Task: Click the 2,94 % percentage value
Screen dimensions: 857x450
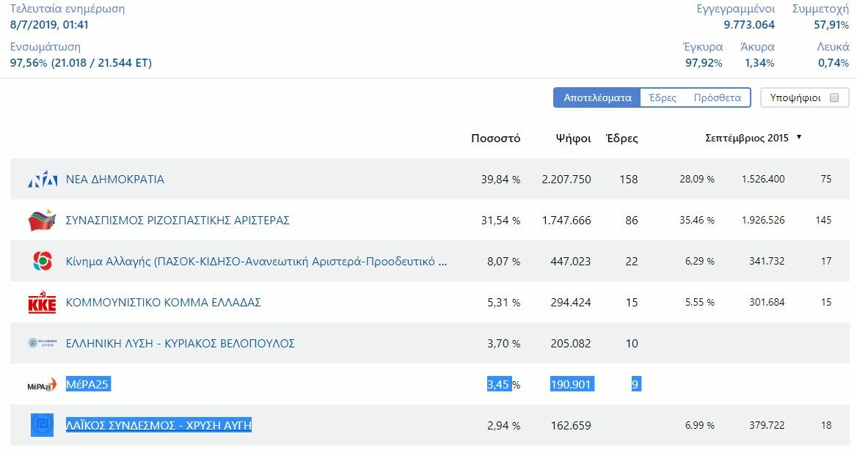Action: (504, 425)
